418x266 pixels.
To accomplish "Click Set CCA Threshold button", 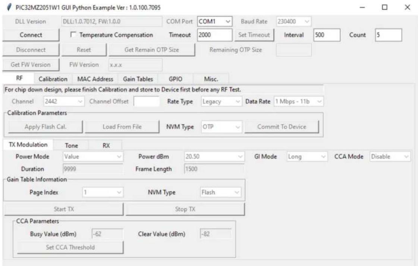I will coord(70,248).
